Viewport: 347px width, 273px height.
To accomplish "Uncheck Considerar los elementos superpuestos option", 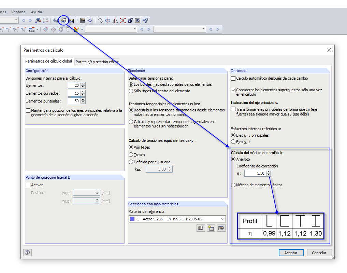I will [233, 90].
